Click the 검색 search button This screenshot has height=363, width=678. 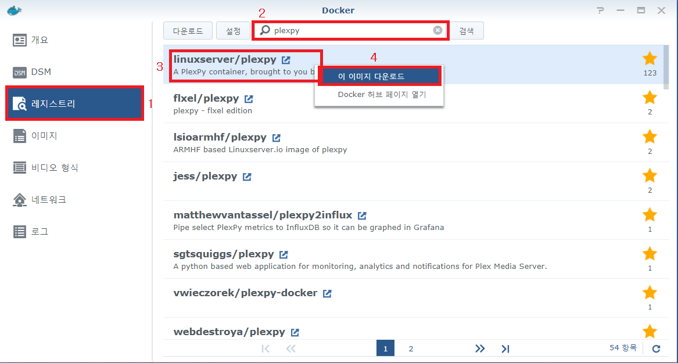click(466, 31)
